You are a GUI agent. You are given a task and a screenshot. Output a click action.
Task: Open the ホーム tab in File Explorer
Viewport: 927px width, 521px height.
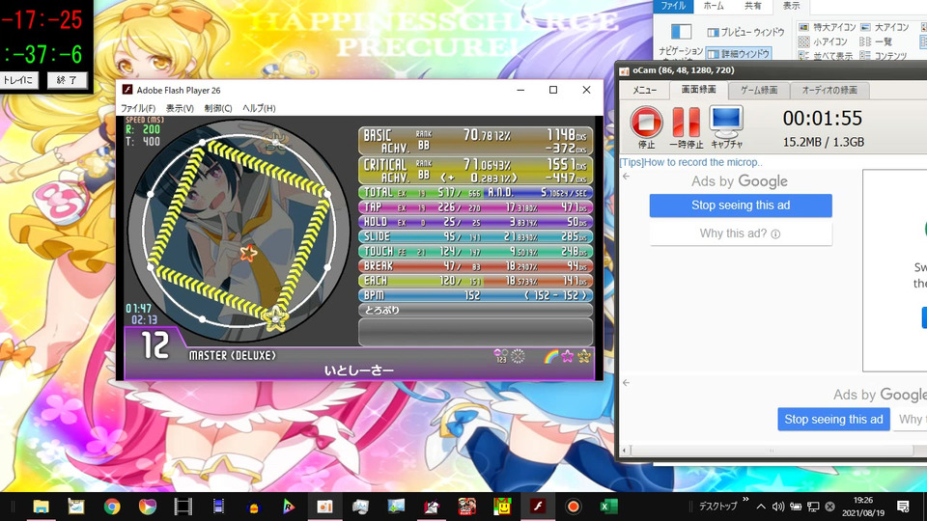713,6
